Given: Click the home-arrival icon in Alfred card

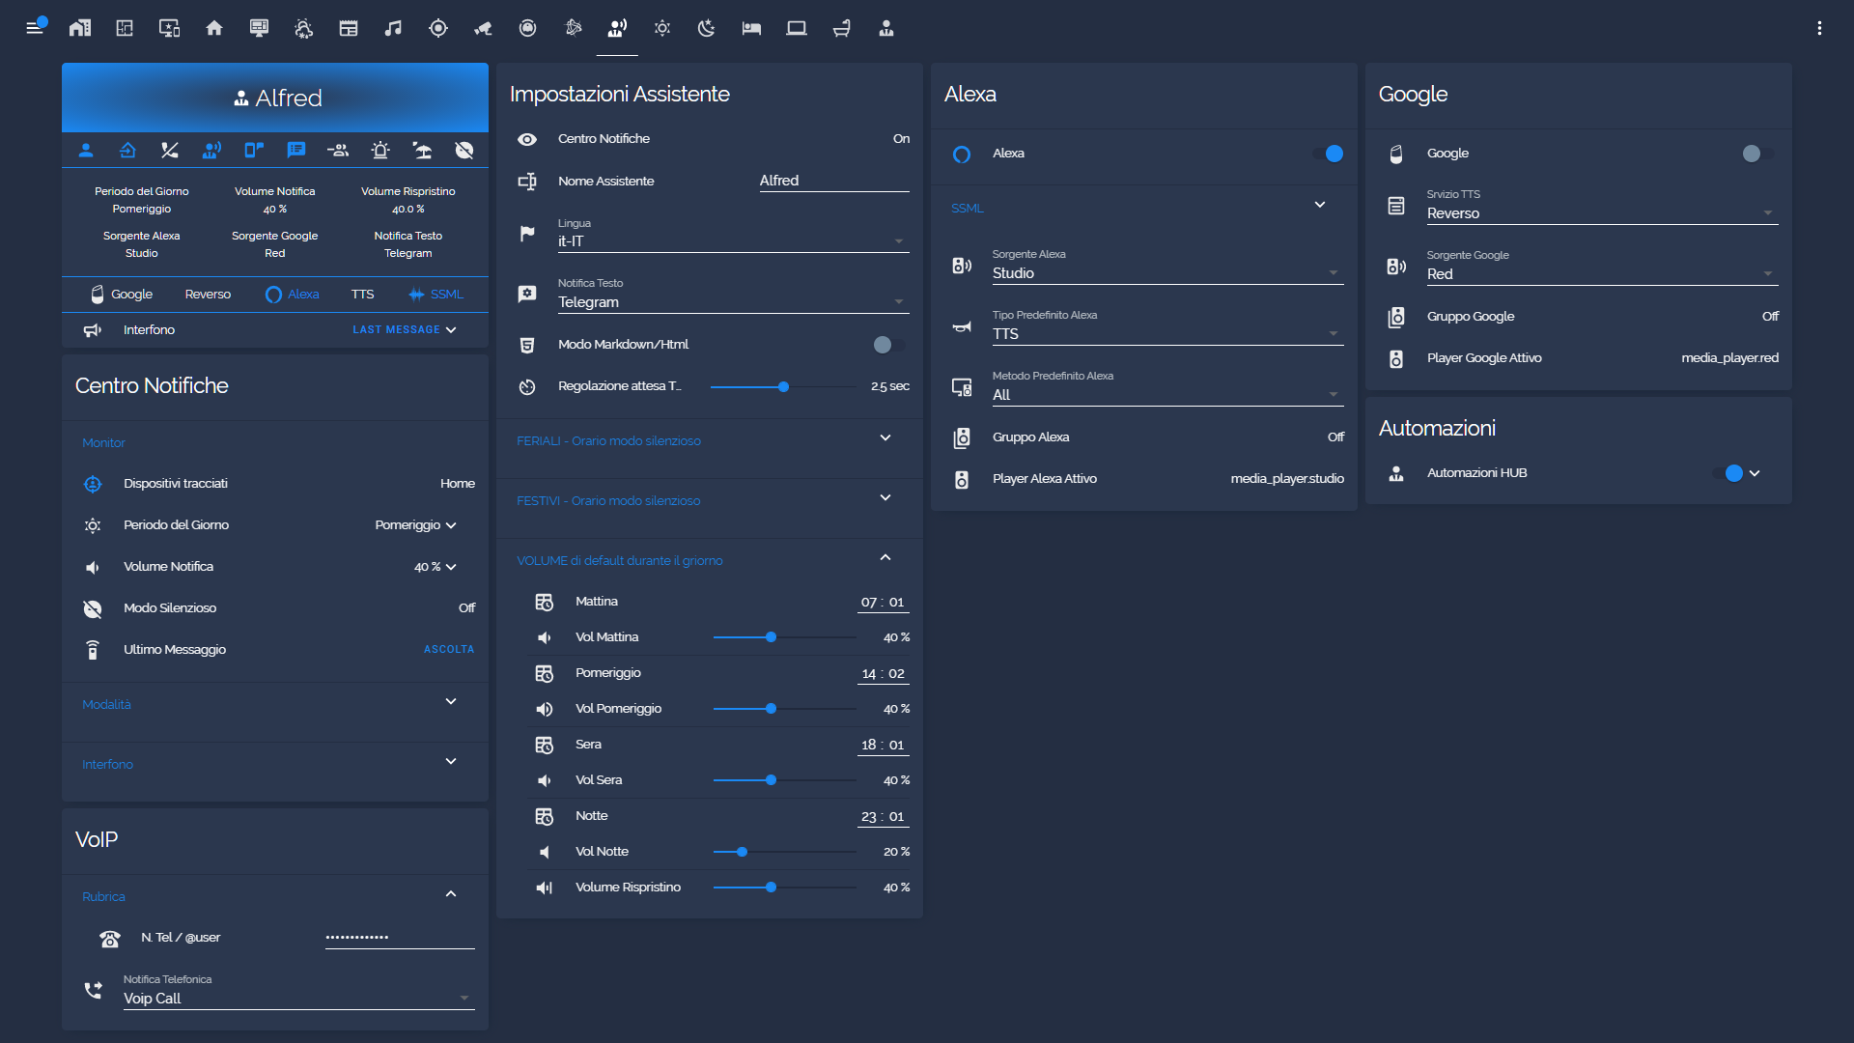Looking at the screenshot, I should pyautogui.click(x=127, y=150).
